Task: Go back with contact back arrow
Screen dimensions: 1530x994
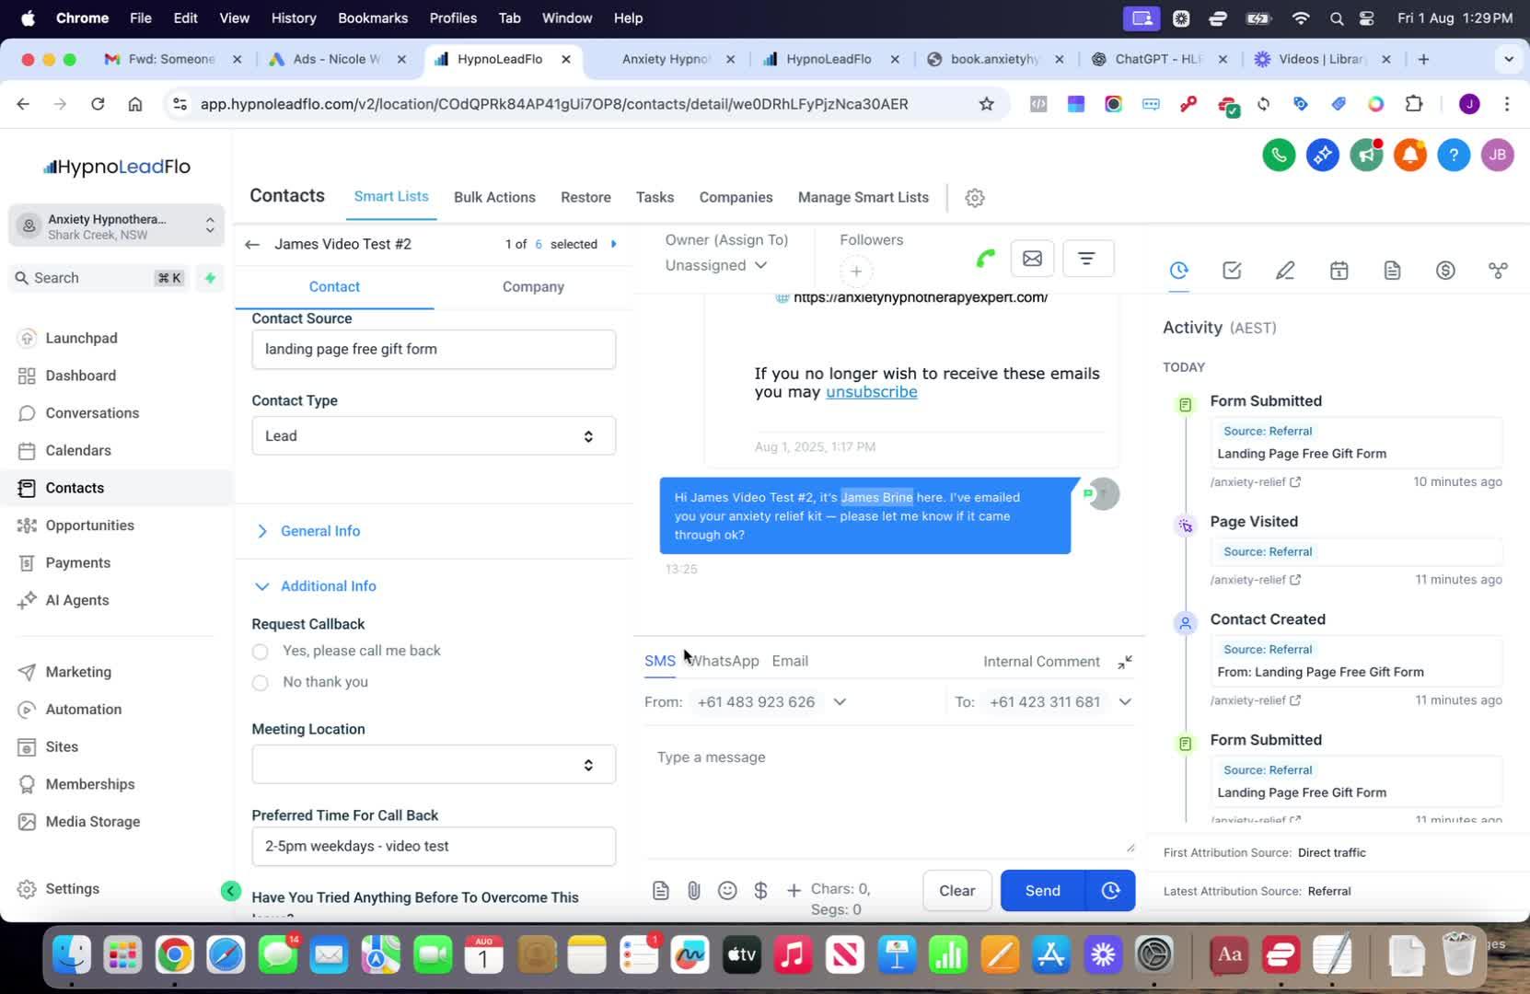Action: 252,245
